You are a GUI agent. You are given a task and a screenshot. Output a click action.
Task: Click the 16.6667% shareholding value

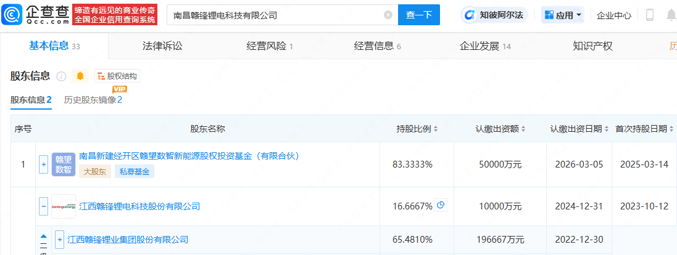pyautogui.click(x=412, y=206)
